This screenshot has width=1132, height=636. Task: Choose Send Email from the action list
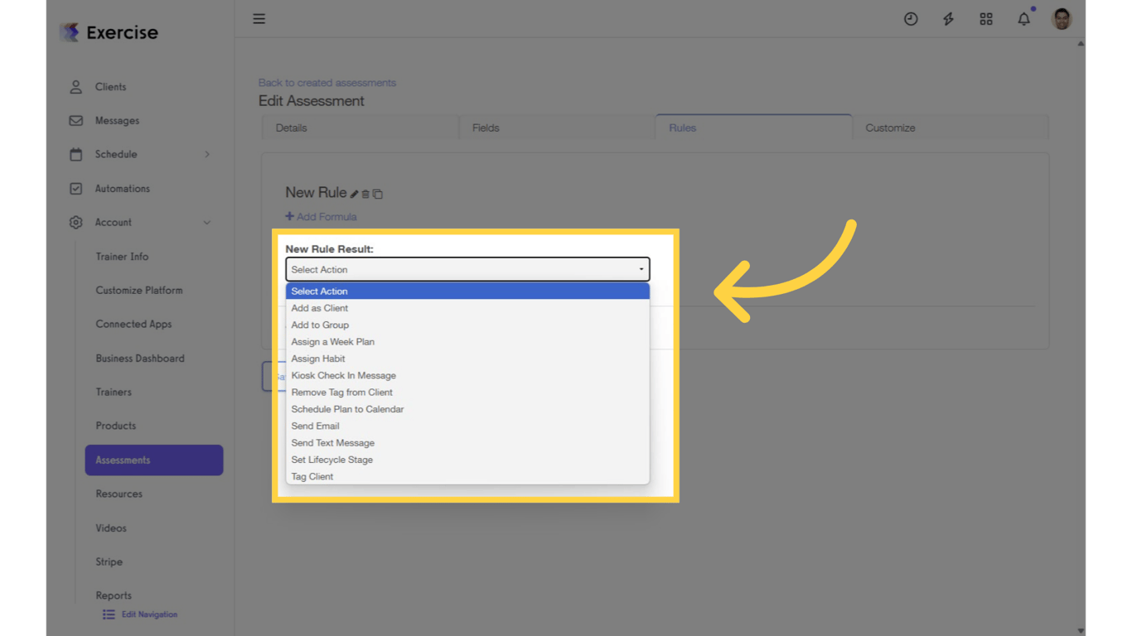[315, 426]
